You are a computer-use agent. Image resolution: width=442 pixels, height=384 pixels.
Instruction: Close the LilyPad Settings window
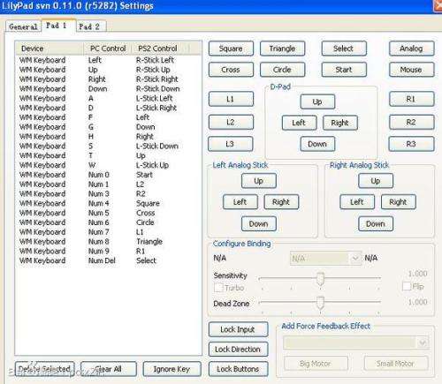click(438, 6)
